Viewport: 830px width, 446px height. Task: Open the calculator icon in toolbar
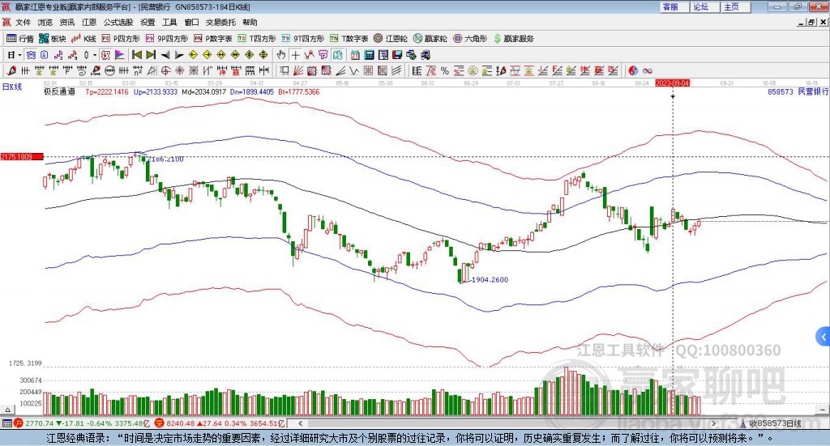[x=370, y=55]
